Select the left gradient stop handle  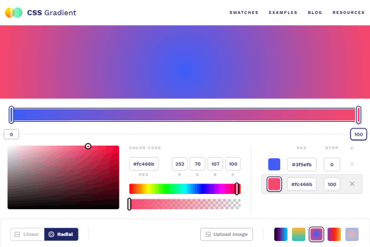(11, 115)
